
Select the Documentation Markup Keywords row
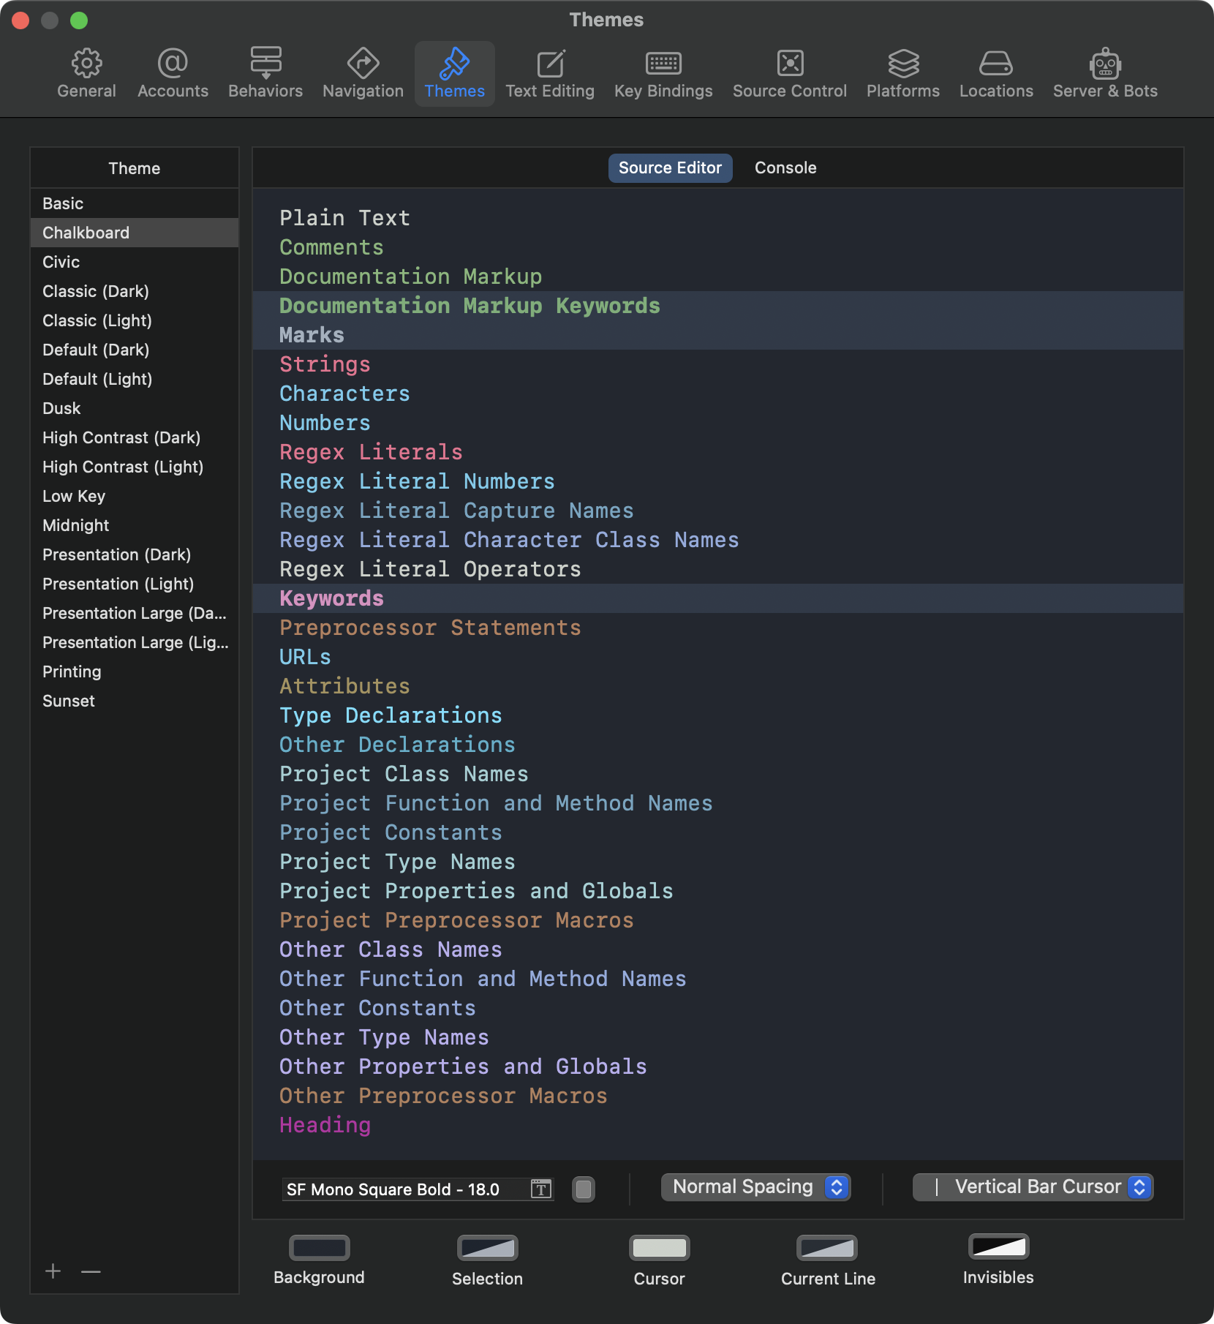click(718, 306)
